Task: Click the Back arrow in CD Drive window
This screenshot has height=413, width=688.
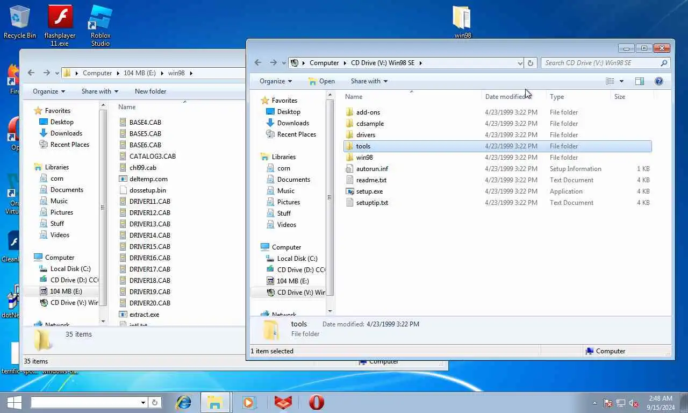Action: 258,63
